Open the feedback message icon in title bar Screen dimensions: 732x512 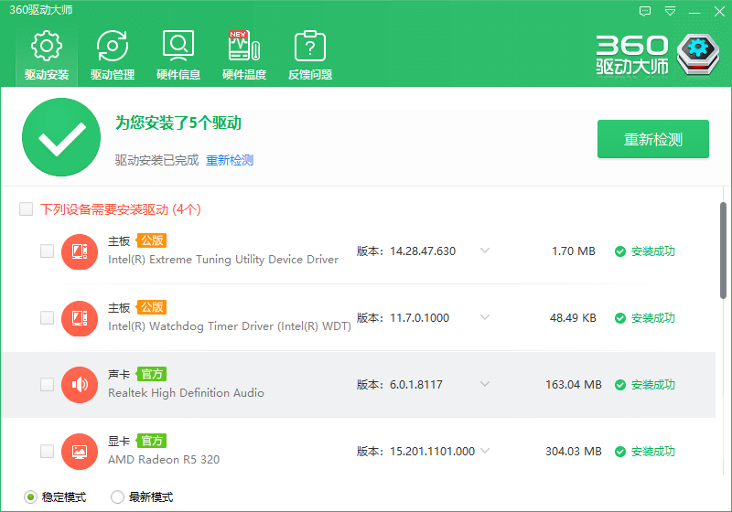click(x=645, y=11)
